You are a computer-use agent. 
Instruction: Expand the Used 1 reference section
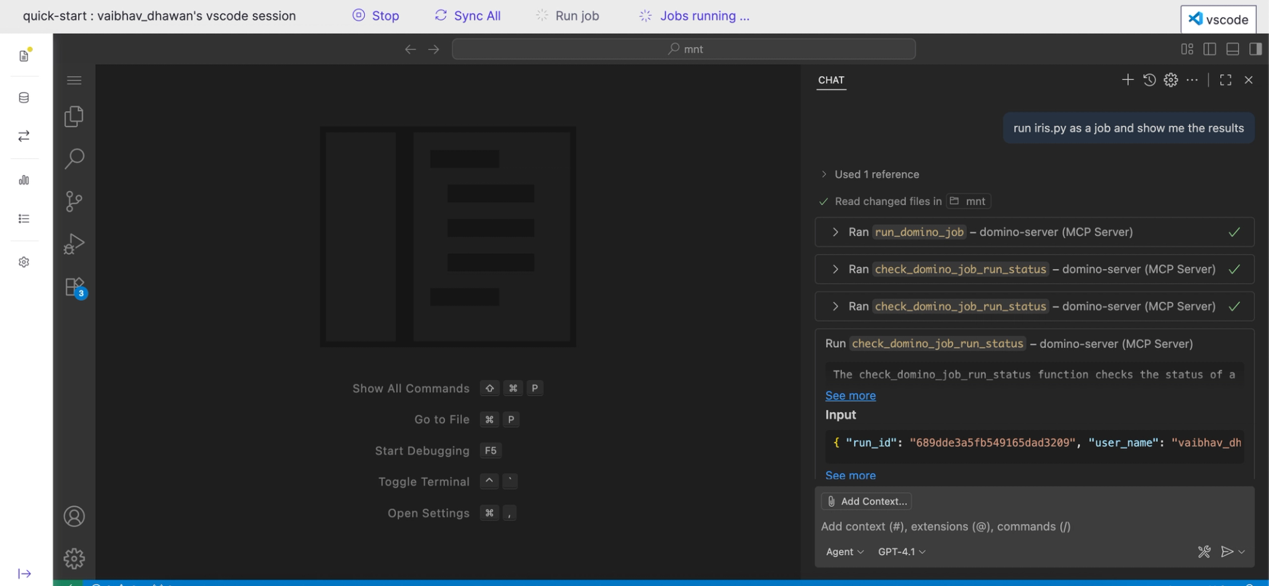(x=870, y=174)
